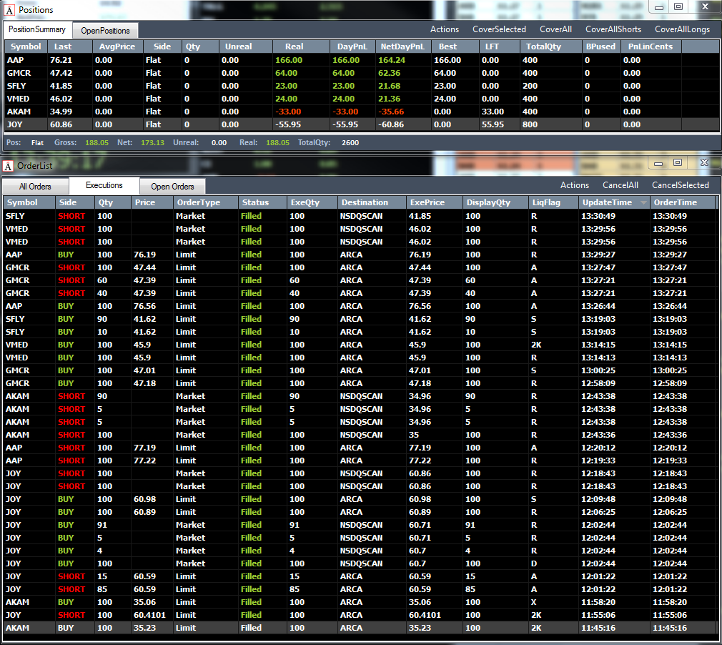Click the CoverSelected button
The image size is (722, 645).
click(499, 29)
